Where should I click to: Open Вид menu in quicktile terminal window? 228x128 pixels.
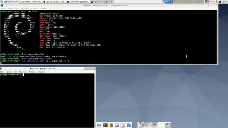click(17, 9)
